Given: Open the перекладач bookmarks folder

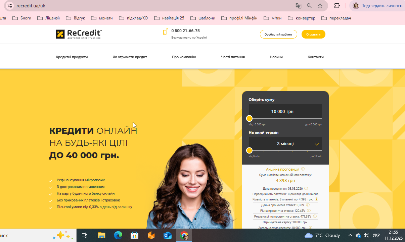Looking at the screenshot, I should click(x=336, y=18).
